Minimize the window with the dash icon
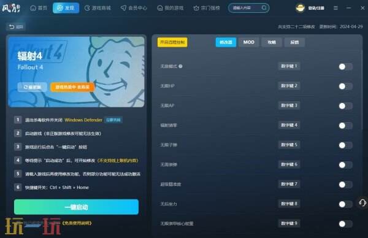The width and height of the screenshot is (368, 238). pyautogui.click(x=348, y=8)
